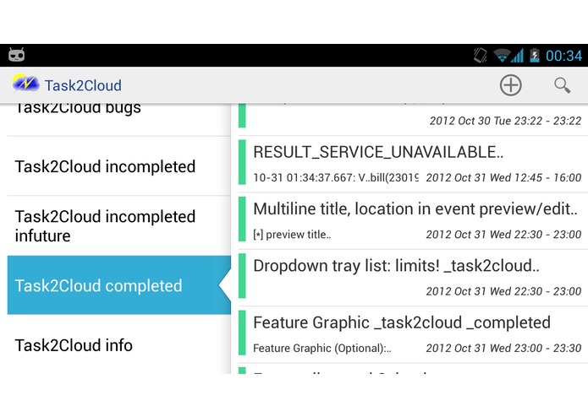Select the Task2Cloud incompleted infuture list
This screenshot has width=588, height=417.
(119, 225)
